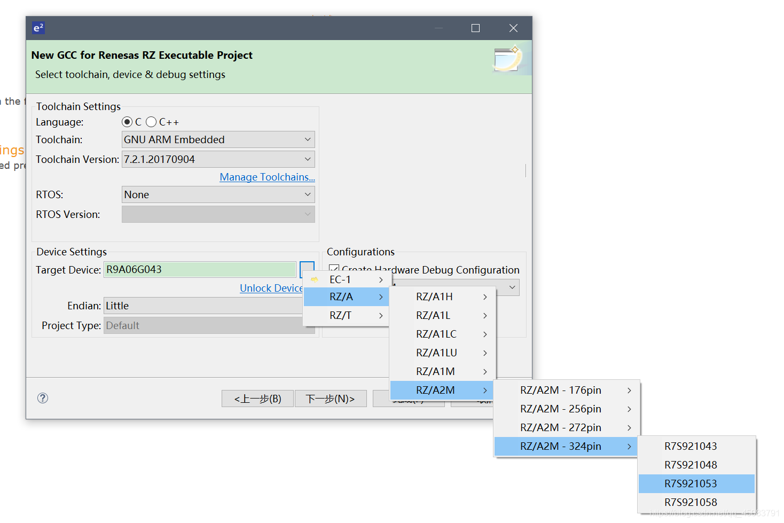Open the RZ/A2M - 176pin submenu
This screenshot has width=784, height=523.
[x=566, y=390]
